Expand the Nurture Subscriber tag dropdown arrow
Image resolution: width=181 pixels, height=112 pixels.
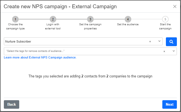pyautogui.click(x=159, y=41)
